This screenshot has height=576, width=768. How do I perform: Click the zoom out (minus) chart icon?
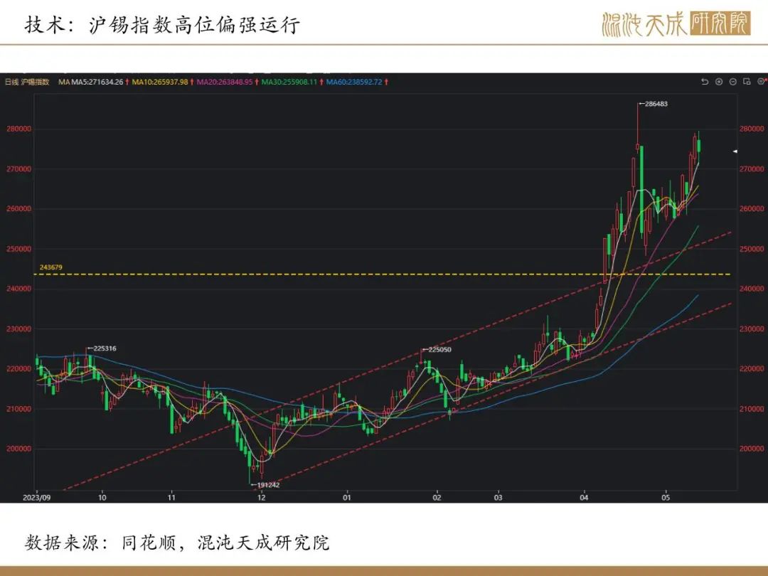click(x=732, y=82)
